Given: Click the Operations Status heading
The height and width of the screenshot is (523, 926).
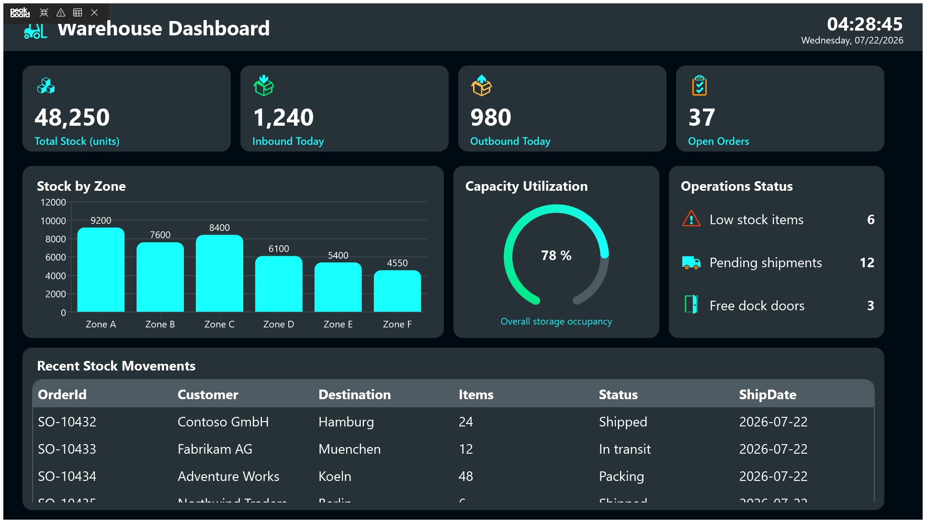Looking at the screenshot, I should 737,186.
